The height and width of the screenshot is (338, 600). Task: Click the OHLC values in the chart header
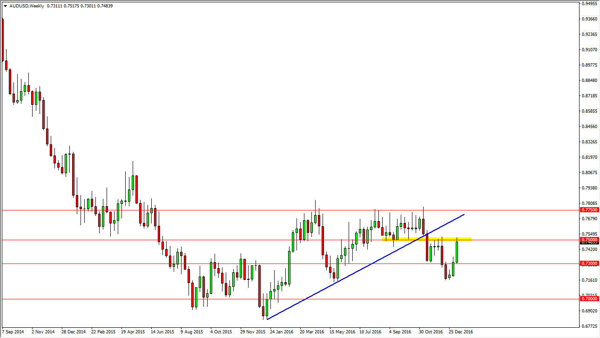tap(80, 6)
